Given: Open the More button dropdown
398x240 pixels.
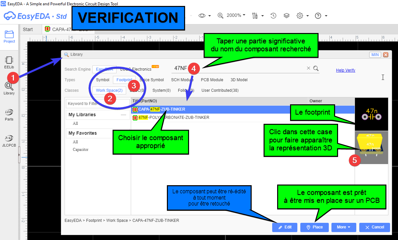Looking at the screenshot, I should coord(343,227).
